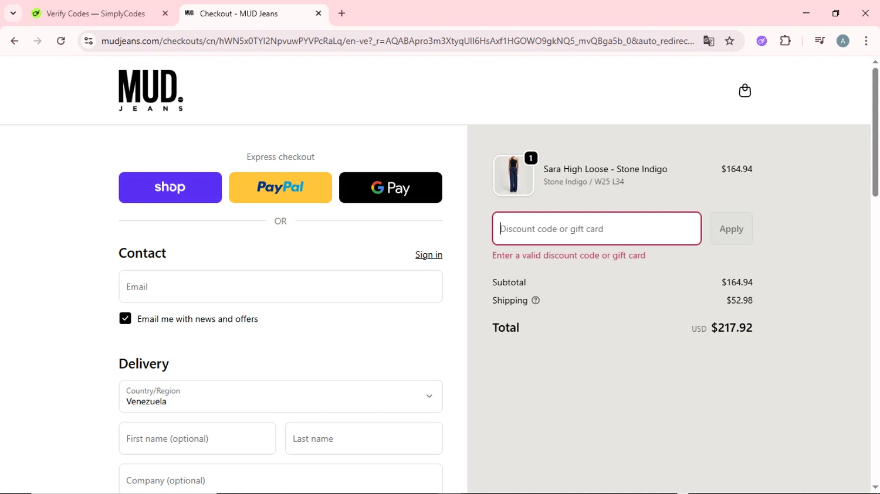
Task: Click the Shipping $52.98 value
Action: [739, 300]
